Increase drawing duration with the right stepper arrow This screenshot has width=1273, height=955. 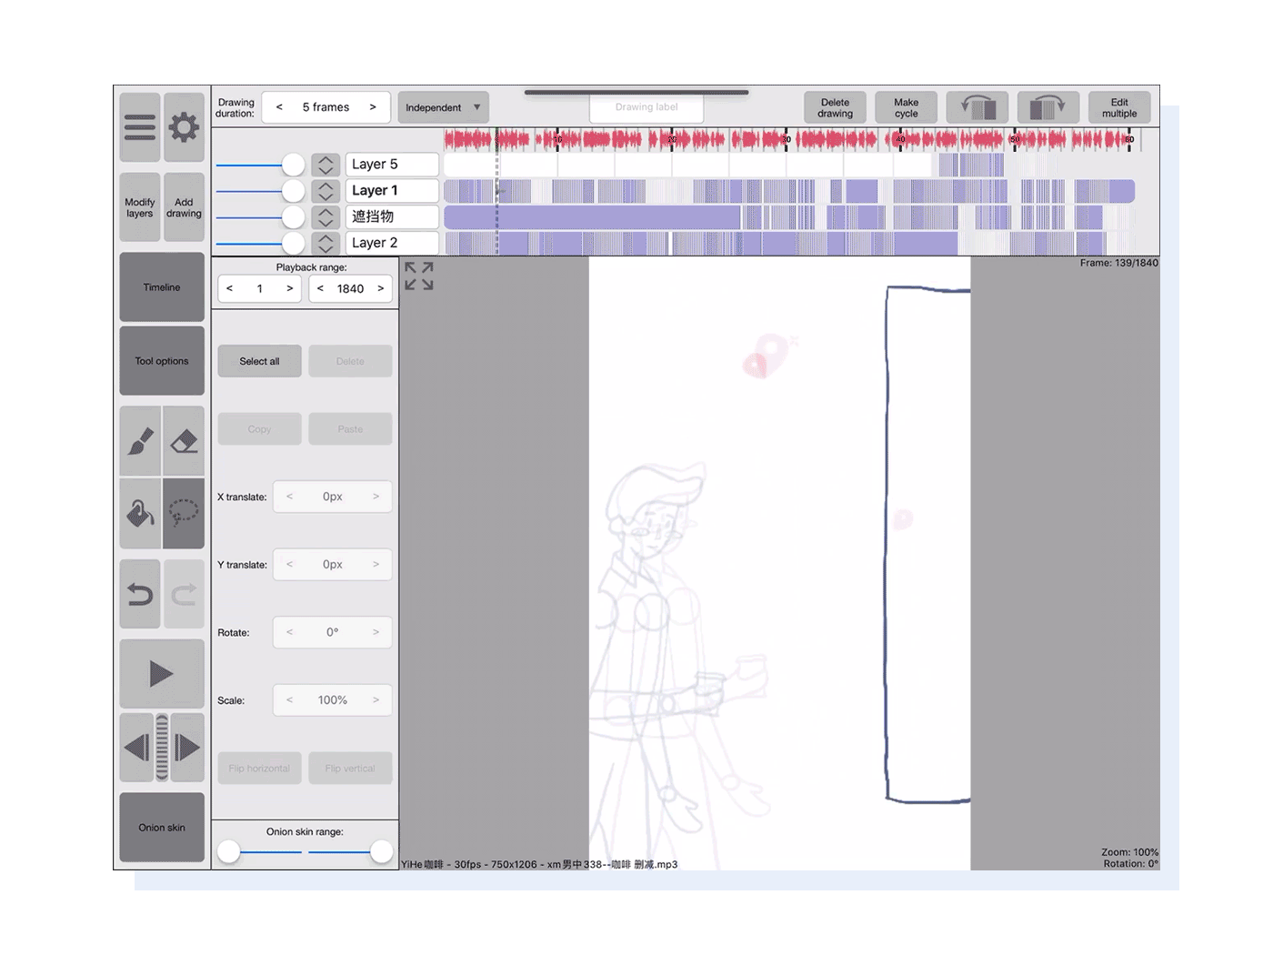[373, 106]
